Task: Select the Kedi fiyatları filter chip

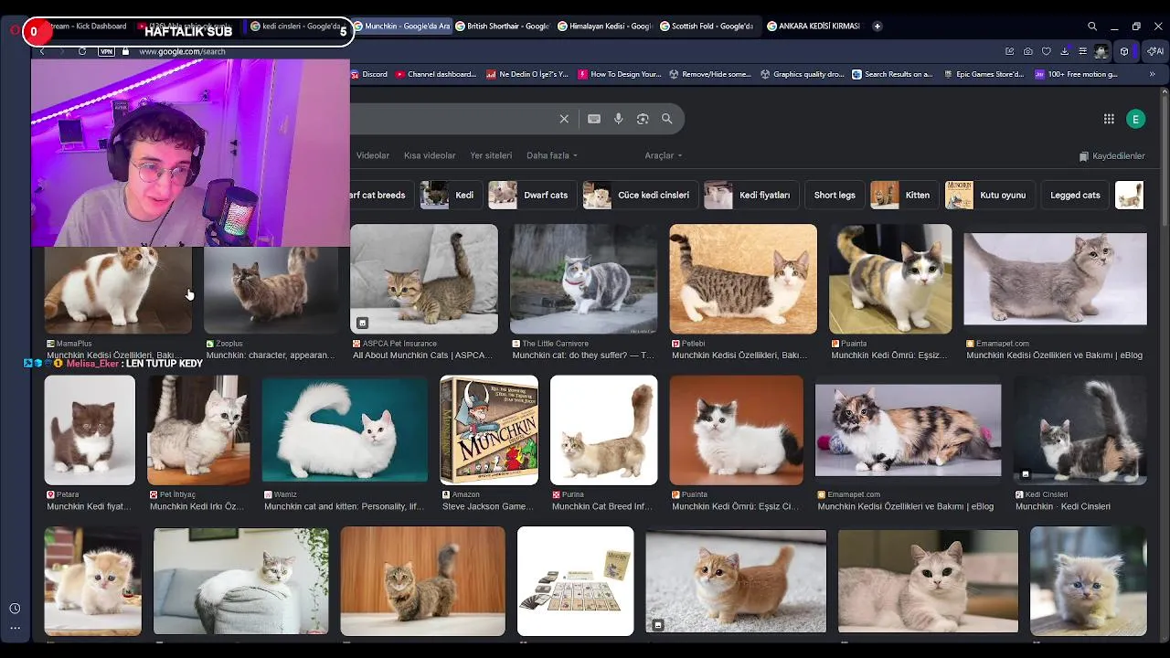Action: (x=750, y=195)
